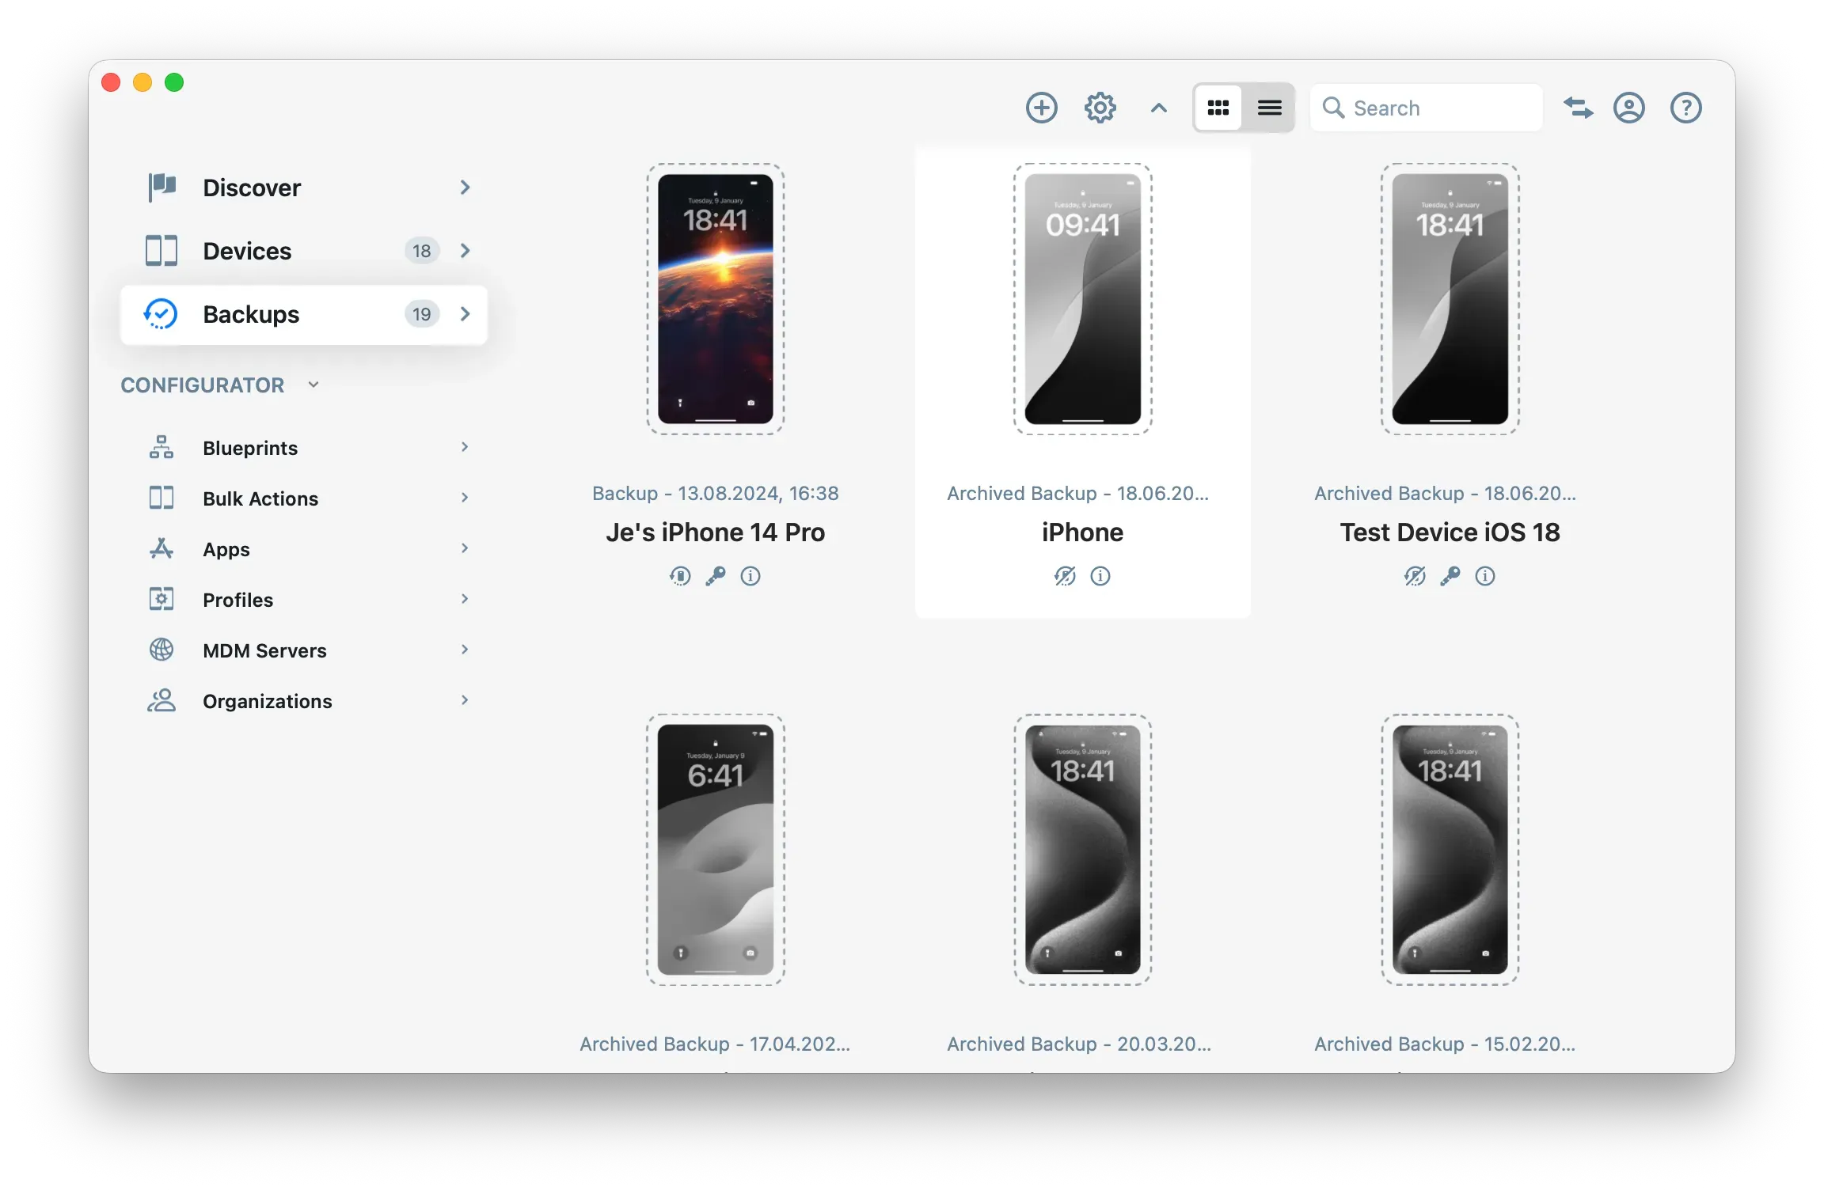The width and height of the screenshot is (1824, 1190).
Task: Click the add new backup plus icon
Action: 1042,107
